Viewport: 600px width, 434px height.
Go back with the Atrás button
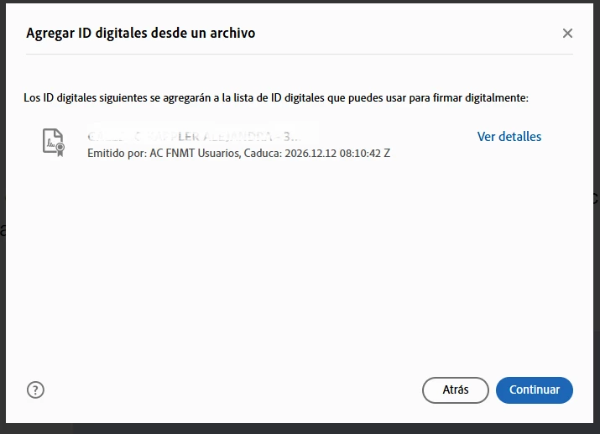tap(456, 390)
